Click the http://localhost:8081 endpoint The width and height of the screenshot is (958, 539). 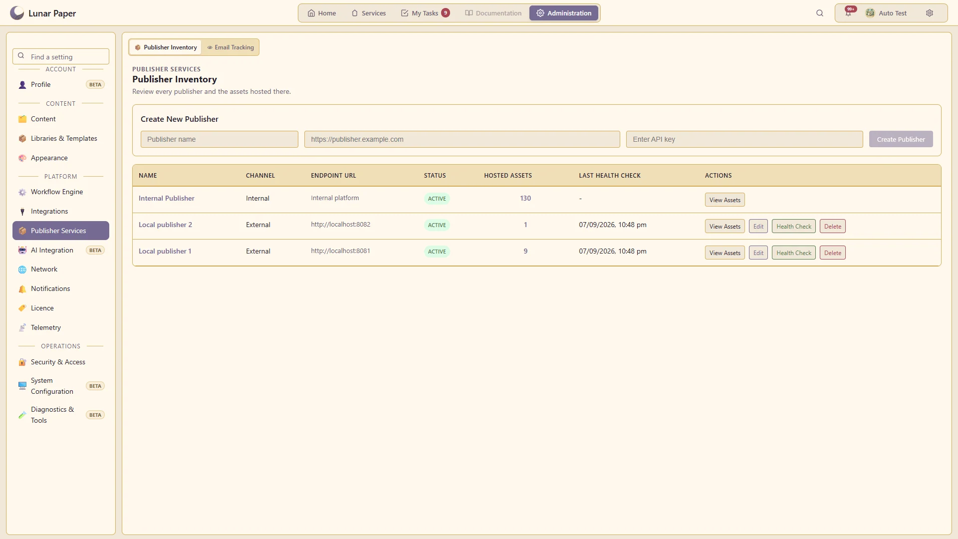340,251
